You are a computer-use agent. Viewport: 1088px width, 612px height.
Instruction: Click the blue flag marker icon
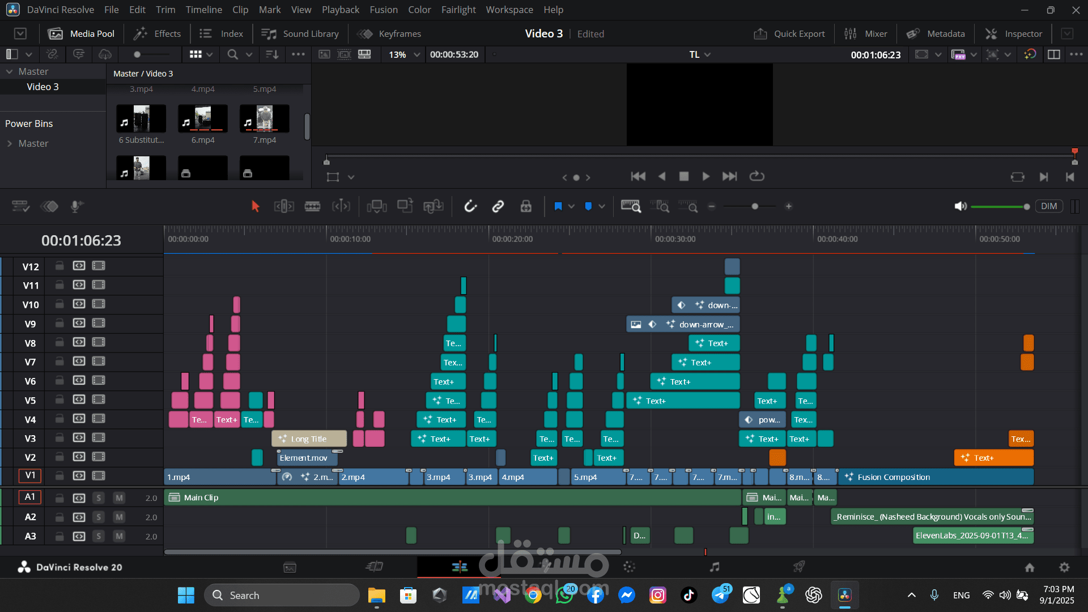(558, 206)
